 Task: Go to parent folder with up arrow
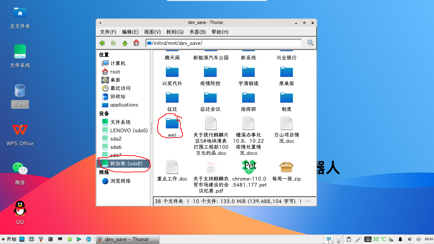(x=125, y=43)
